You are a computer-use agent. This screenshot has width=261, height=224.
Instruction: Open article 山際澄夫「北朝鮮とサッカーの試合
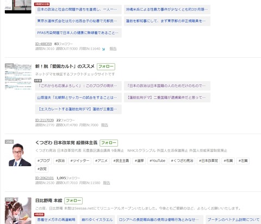78,98
